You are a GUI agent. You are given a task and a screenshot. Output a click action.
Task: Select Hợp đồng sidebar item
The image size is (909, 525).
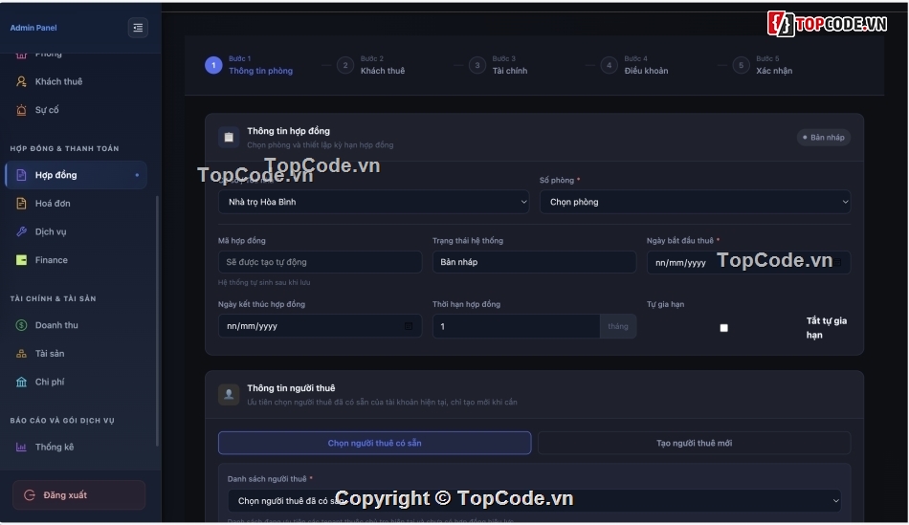[x=76, y=175]
